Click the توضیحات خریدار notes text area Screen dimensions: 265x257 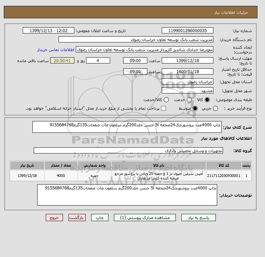click(x=127, y=195)
